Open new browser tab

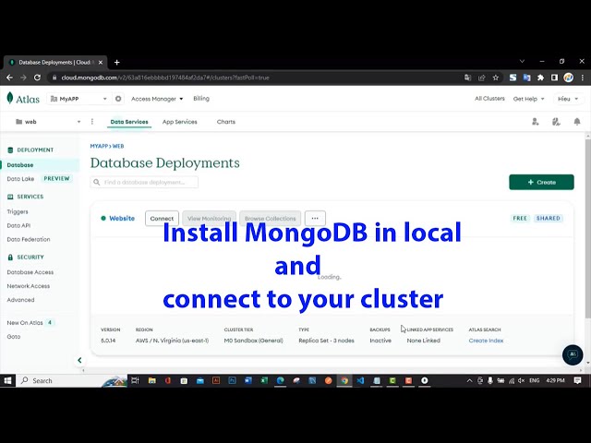pos(117,63)
